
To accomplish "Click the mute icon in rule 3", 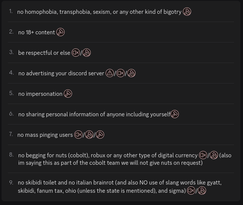I will pyautogui.click(x=76, y=53).
